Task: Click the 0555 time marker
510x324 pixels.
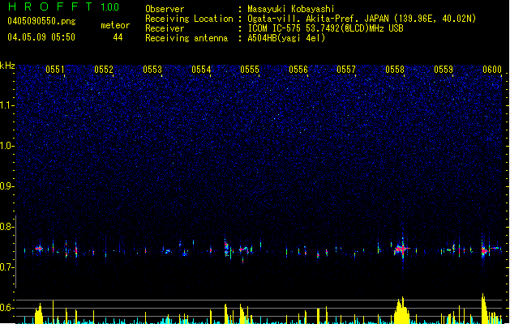Action: (x=250, y=70)
